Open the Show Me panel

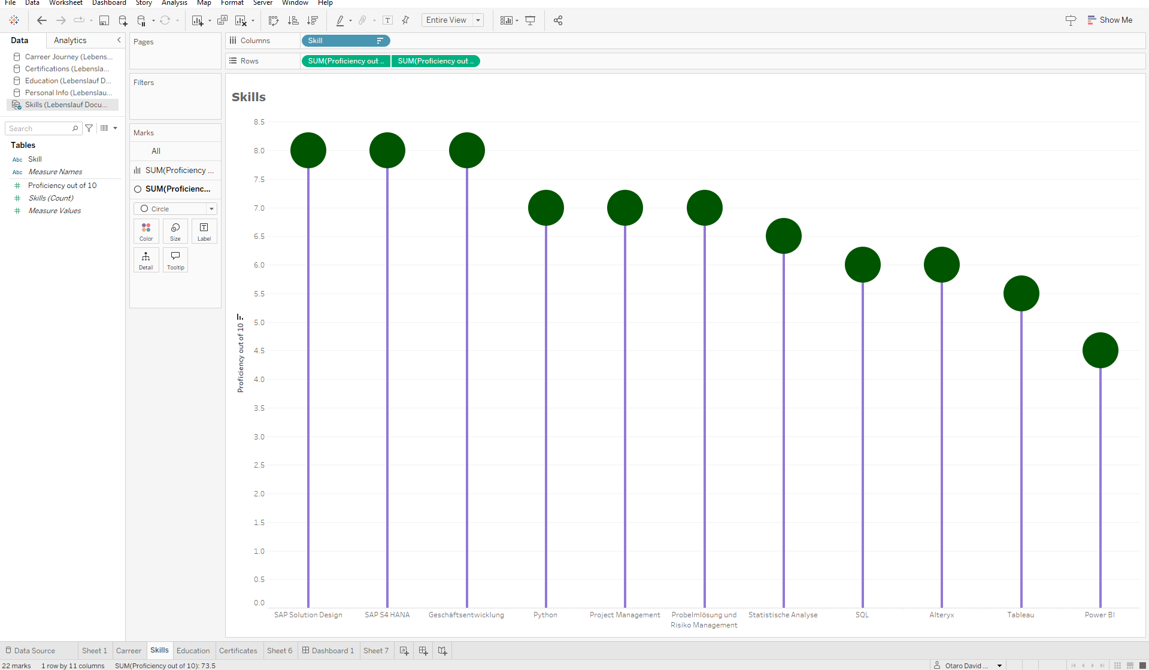point(1109,20)
